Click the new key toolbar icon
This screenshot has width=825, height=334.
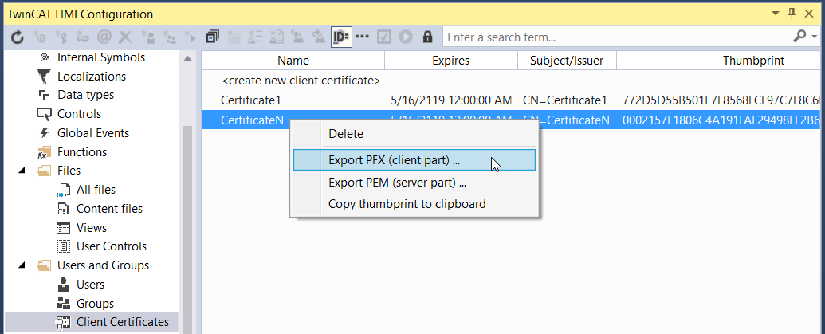click(61, 37)
